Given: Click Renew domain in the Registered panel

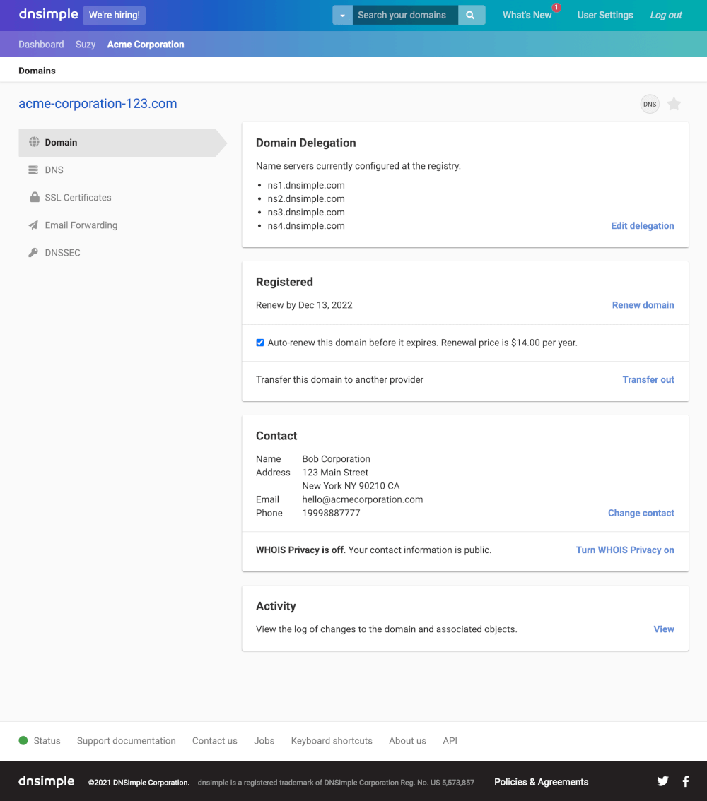Looking at the screenshot, I should click(x=643, y=304).
